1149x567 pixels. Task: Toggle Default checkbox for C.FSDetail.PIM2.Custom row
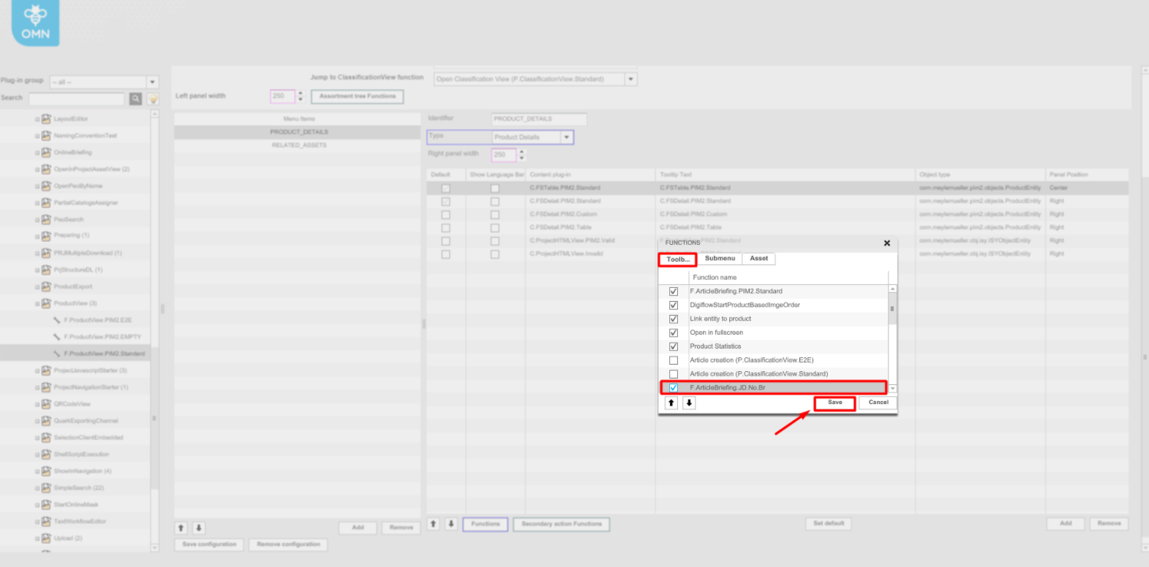click(445, 215)
